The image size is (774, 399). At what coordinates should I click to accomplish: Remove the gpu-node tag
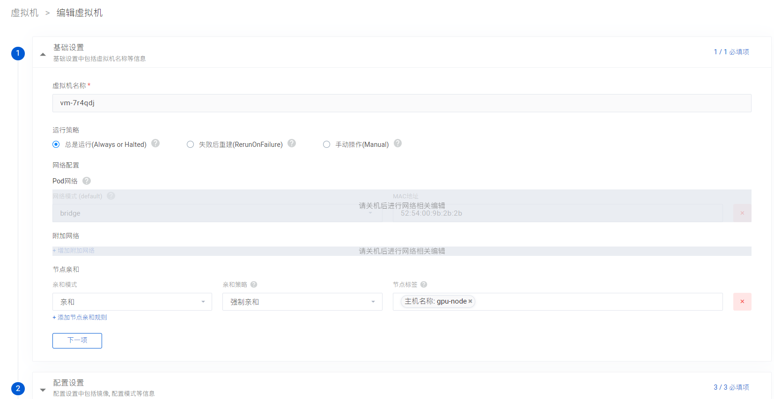[470, 302]
